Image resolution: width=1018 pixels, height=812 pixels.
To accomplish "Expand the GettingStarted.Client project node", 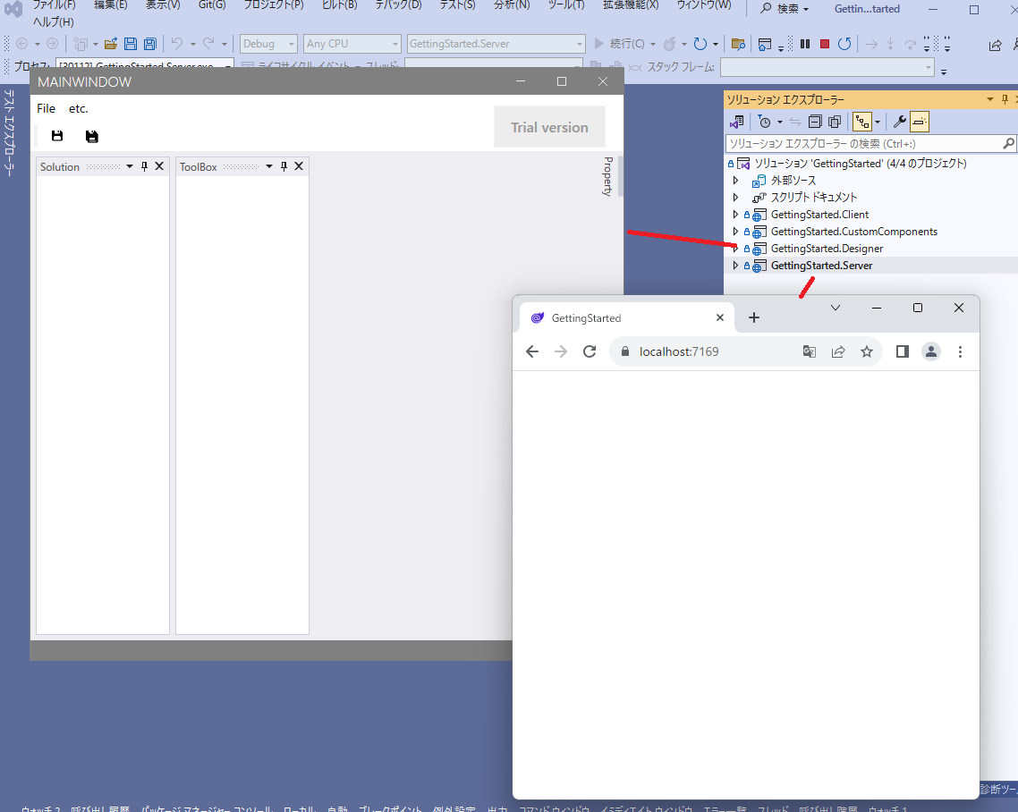I will coord(734,214).
